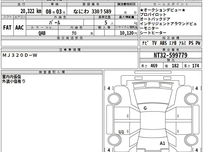The image size is (203, 152).
Task: Select the exterior color パール
Action: click(55, 23)
